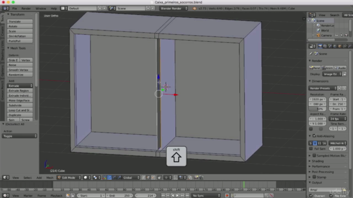Add a new scene with plus icon
Image resolution: width=353 pixels, height=198 pixels.
point(148,8)
